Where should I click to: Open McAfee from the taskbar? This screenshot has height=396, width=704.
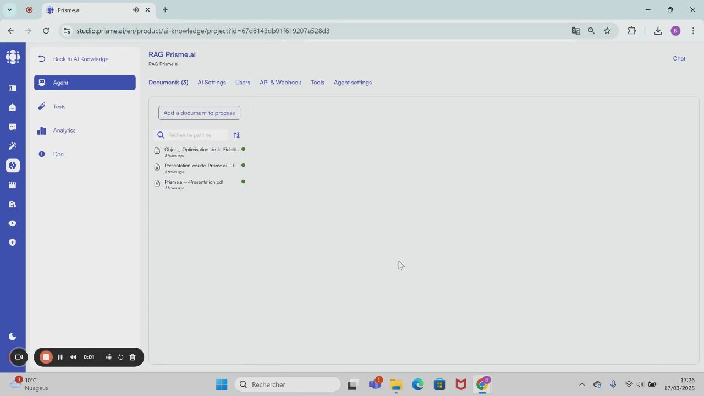click(x=461, y=384)
